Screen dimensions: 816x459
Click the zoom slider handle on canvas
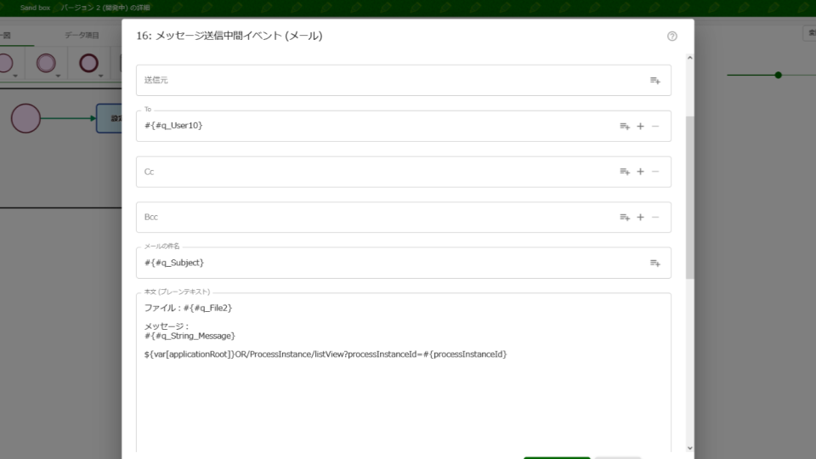tap(778, 75)
